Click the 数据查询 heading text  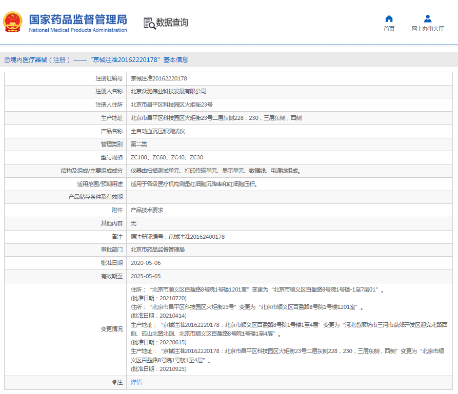click(x=172, y=23)
